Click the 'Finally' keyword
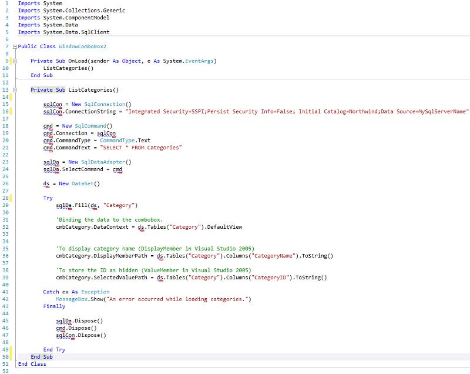 pyautogui.click(x=54, y=306)
